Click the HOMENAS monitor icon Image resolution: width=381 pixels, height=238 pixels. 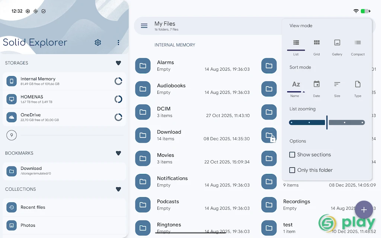pos(12,99)
